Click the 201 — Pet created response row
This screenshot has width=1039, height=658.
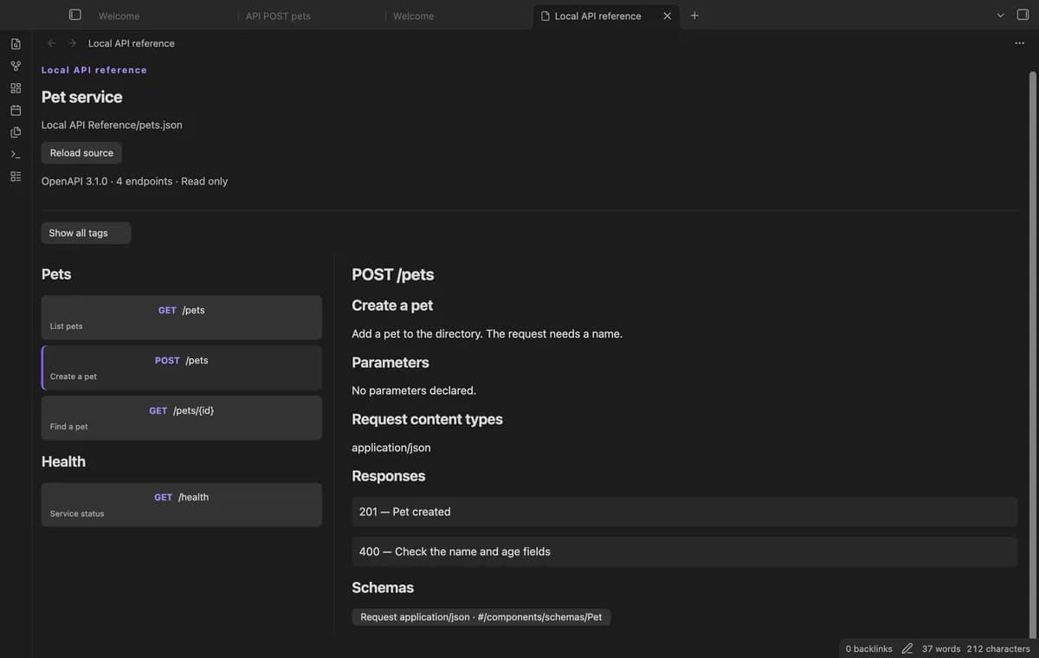(x=684, y=512)
